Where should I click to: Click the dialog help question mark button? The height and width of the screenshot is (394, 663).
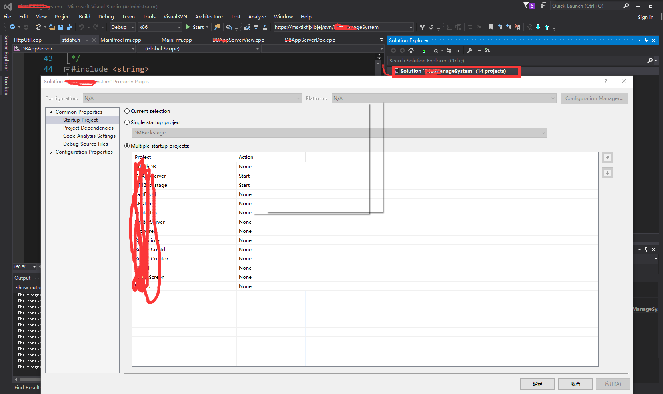pyautogui.click(x=606, y=81)
